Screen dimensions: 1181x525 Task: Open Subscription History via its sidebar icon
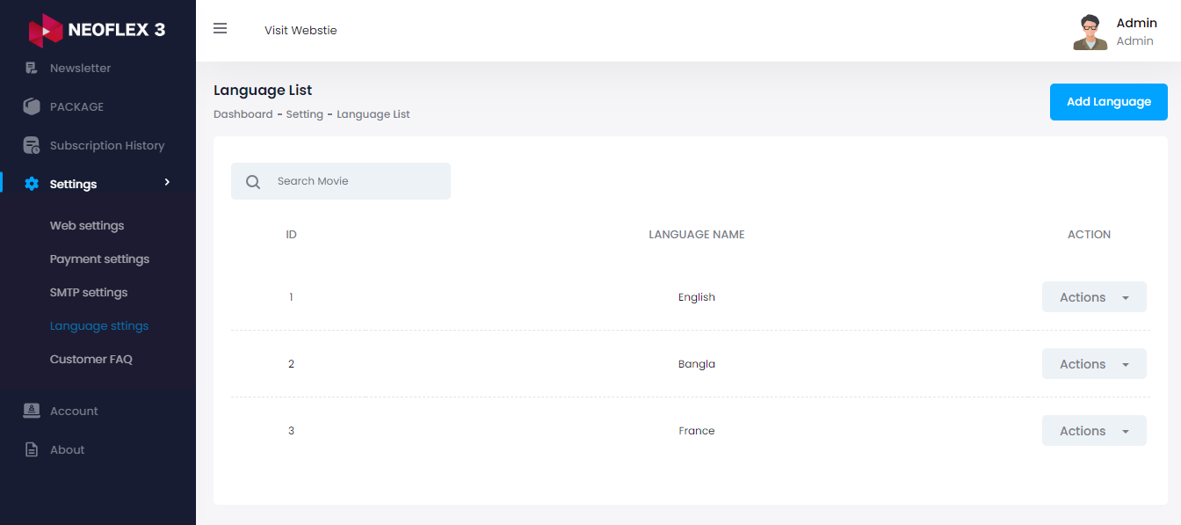(32, 145)
